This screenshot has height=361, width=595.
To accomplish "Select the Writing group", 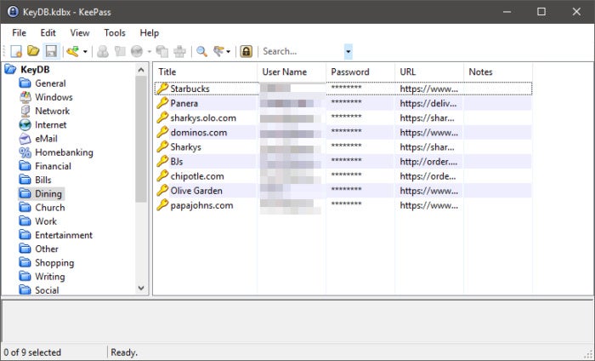I will pyautogui.click(x=49, y=277).
